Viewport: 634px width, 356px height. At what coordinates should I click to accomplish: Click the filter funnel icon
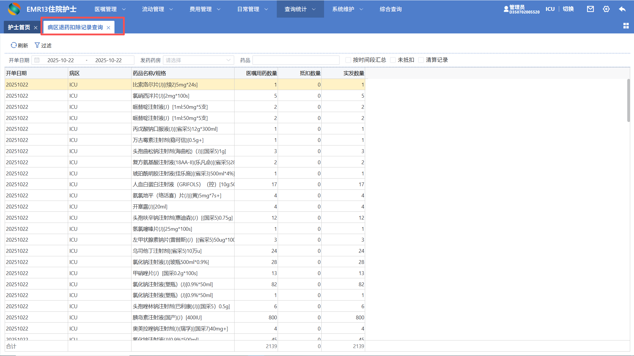(37, 45)
